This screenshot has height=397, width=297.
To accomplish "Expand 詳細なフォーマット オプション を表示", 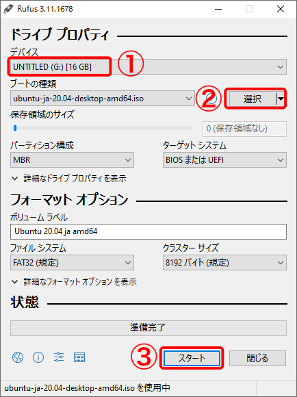I will coord(74,281).
